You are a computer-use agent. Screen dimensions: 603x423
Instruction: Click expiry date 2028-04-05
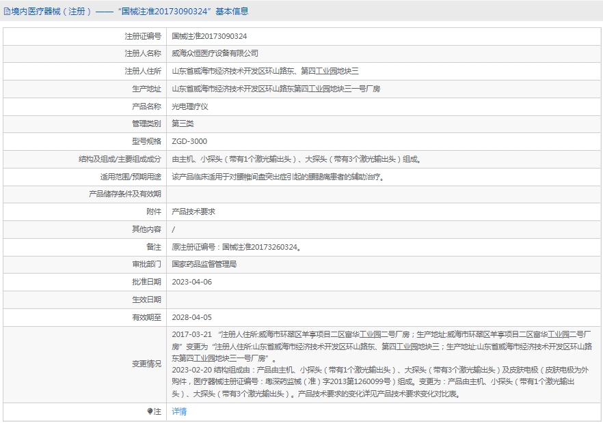(x=192, y=317)
